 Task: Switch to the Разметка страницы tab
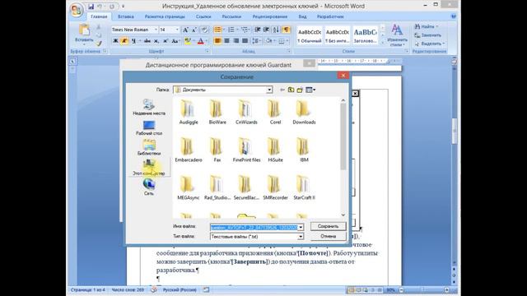coord(165,16)
